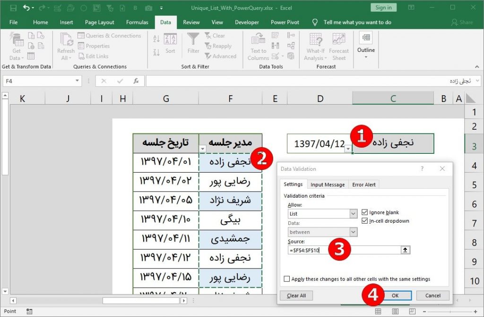
Task: Click the Sign in button
Action: pyautogui.click(x=383, y=8)
